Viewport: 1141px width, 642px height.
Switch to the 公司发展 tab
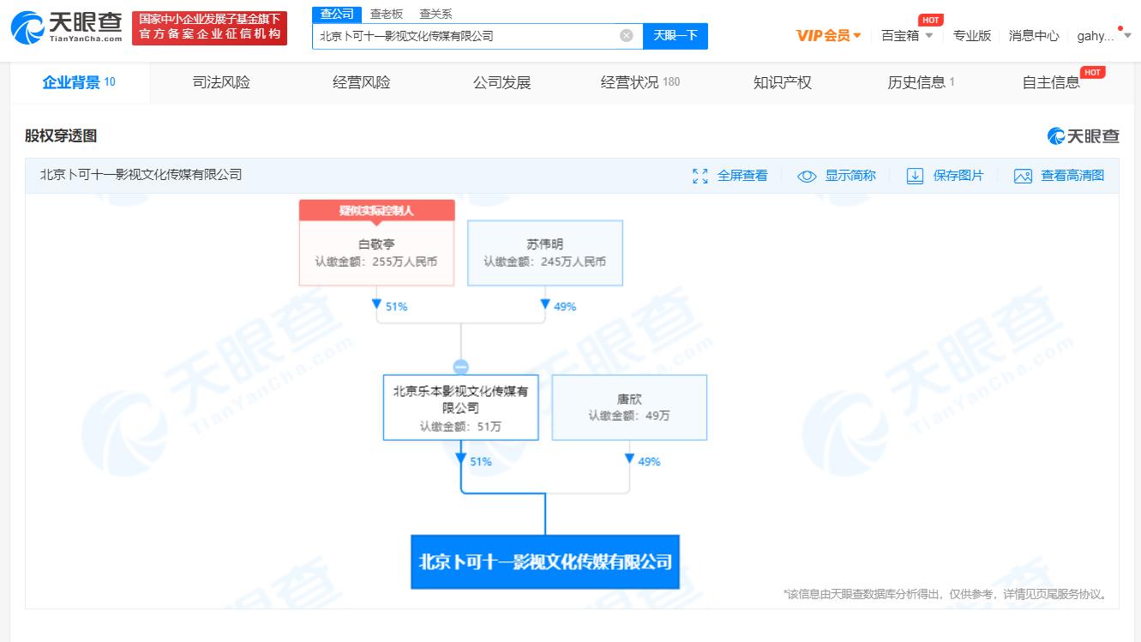(502, 82)
